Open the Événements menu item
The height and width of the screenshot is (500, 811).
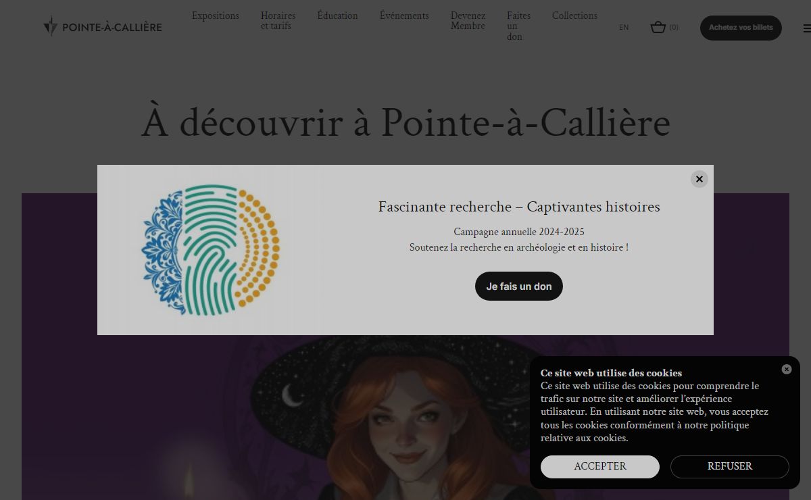(x=404, y=16)
